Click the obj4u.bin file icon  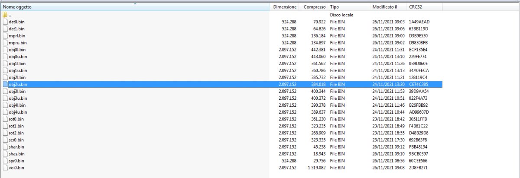point(5,112)
